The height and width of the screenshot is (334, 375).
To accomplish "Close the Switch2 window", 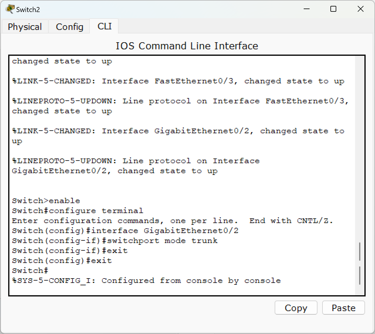I will pos(361,9).
